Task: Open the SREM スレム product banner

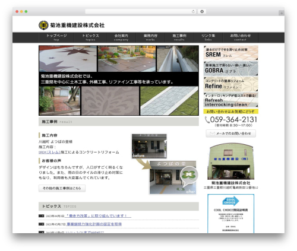Action: [x=230, y=53]
